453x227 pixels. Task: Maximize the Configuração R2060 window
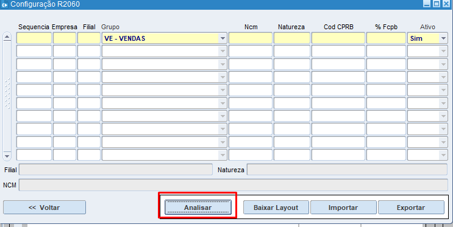pos(437,4)
